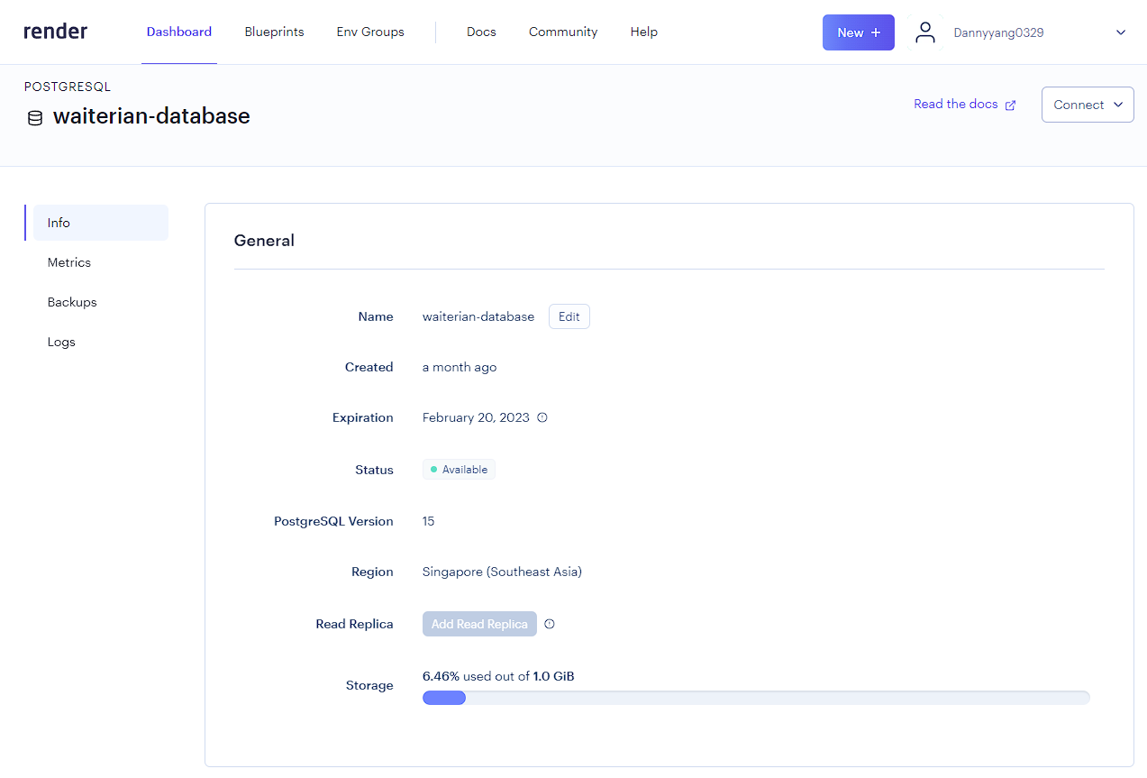Open the Docs link in navbar
Screen dimensions: 1147x778
click(481, 32)
